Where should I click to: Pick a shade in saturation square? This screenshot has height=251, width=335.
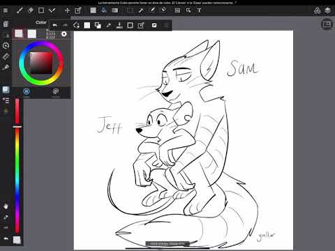(41, 63)
